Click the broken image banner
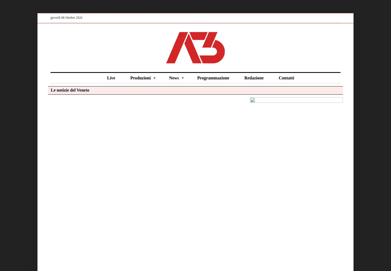 pyautogui.click(x=297, y=100)
